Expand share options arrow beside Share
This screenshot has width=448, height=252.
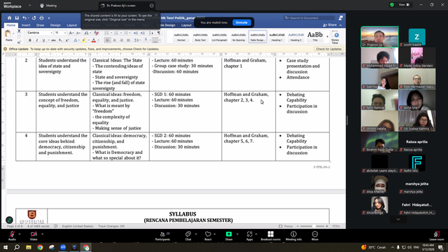pos(237,234)
